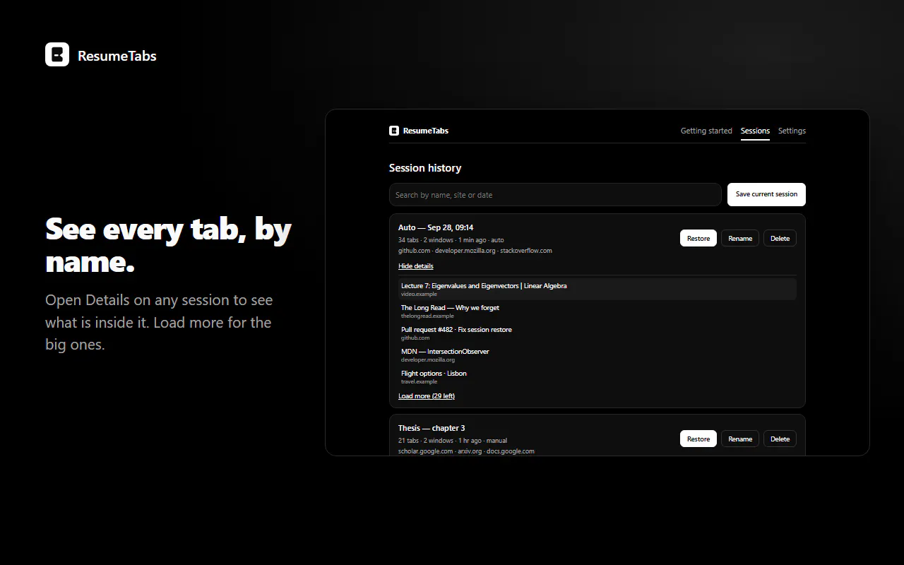Click Load more (29 left) link

click(427, 396)
